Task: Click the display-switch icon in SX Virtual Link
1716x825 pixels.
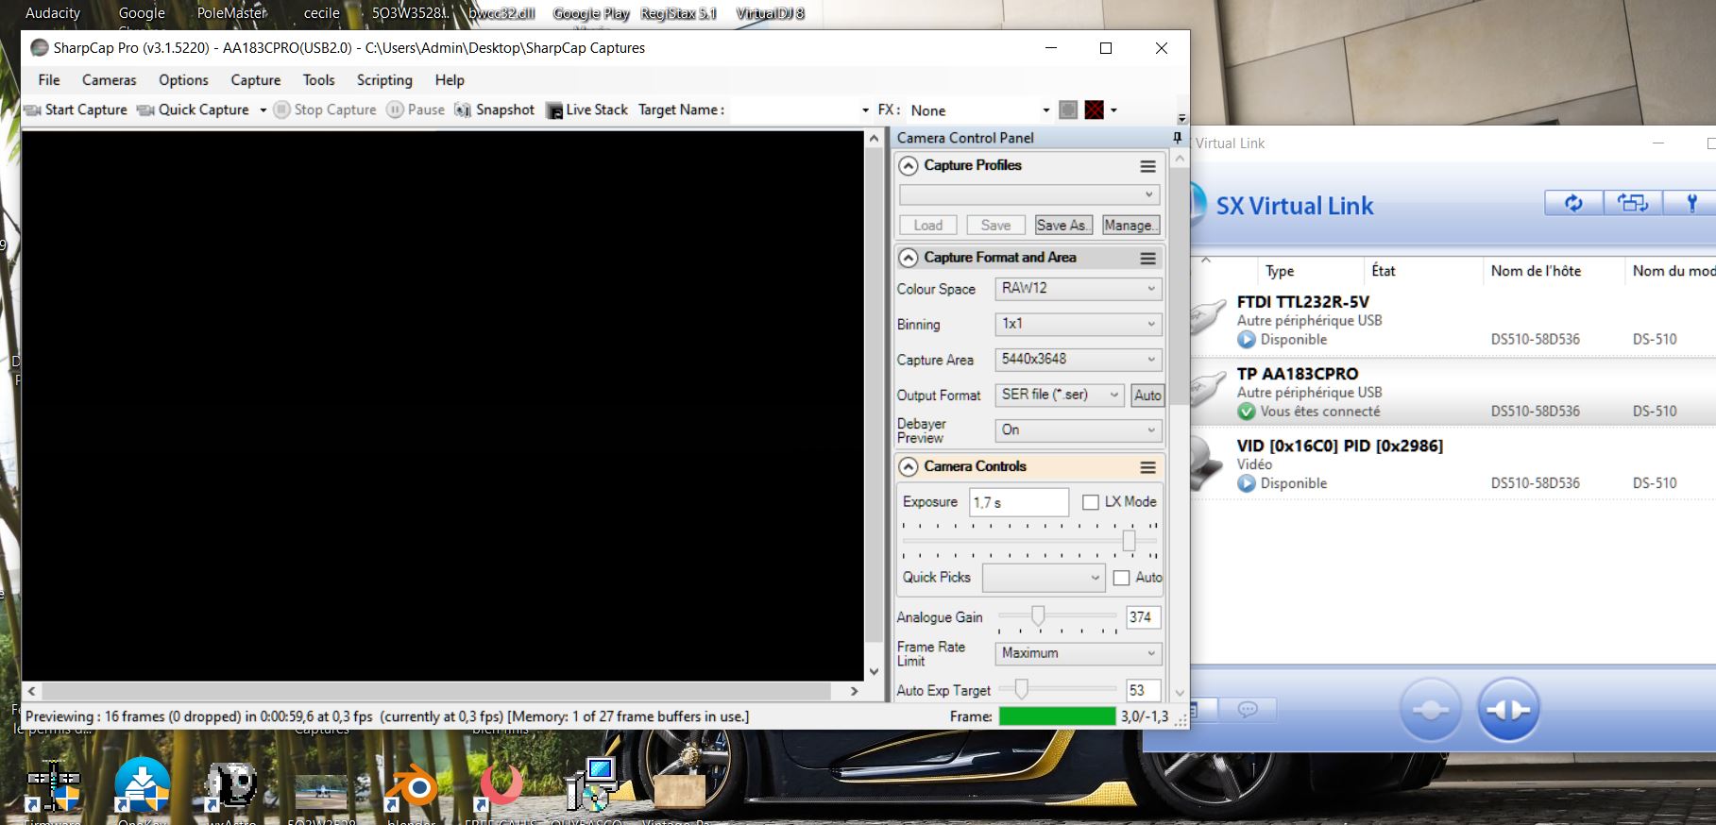Action: pos(1632,203)
